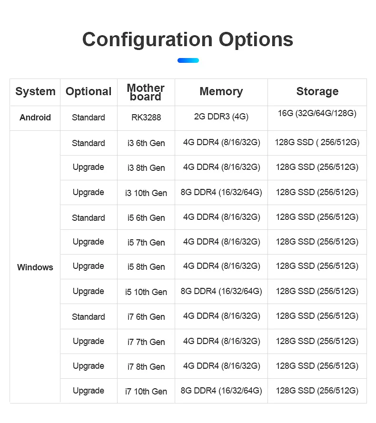
Task: Click the "2G DDR3 (4G)" memory cell
Action: (x=221, y=117)
